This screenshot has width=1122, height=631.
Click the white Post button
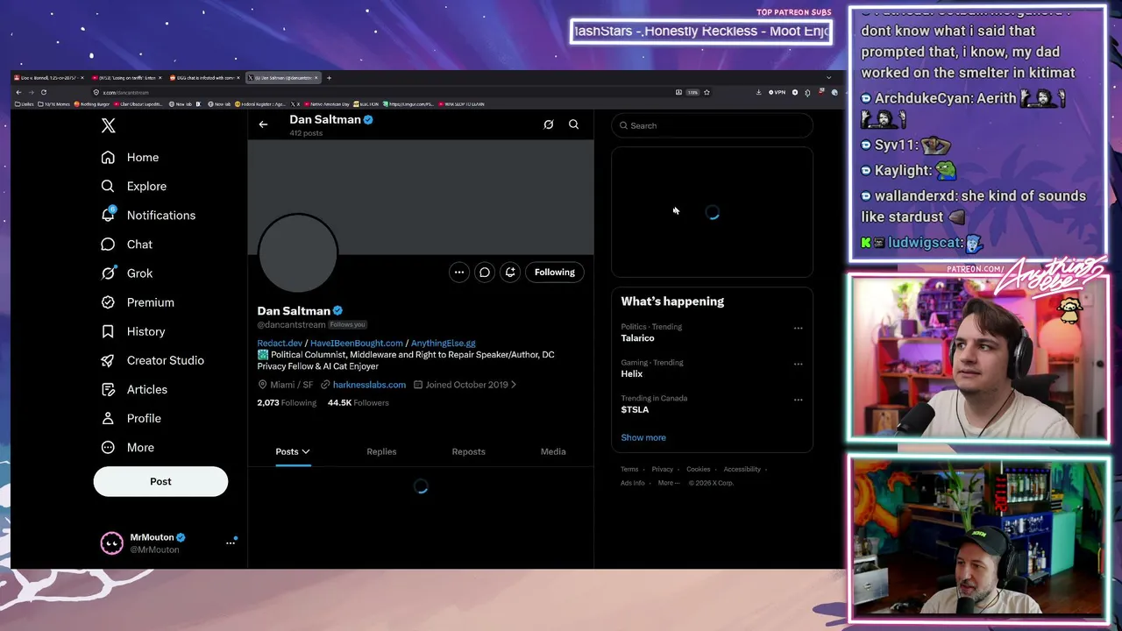(x=160, y=481)
